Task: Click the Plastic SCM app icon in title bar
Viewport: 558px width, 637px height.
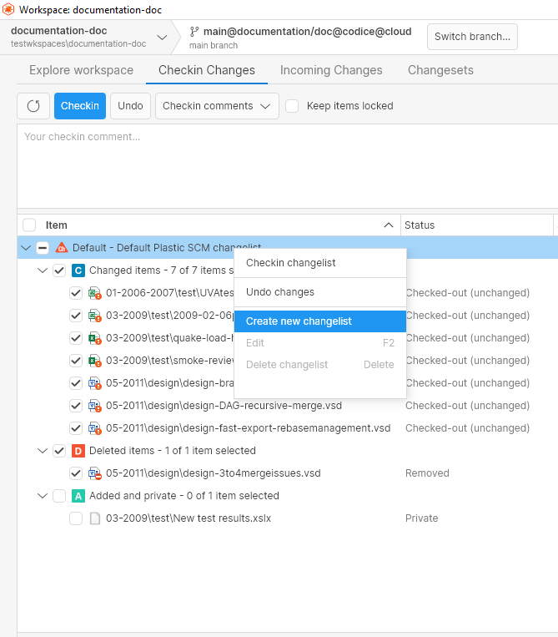Action: click(x=8, y=9)
